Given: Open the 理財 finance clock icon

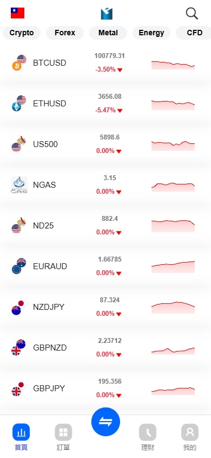Looking at the screenshot, I should [148, 432].
